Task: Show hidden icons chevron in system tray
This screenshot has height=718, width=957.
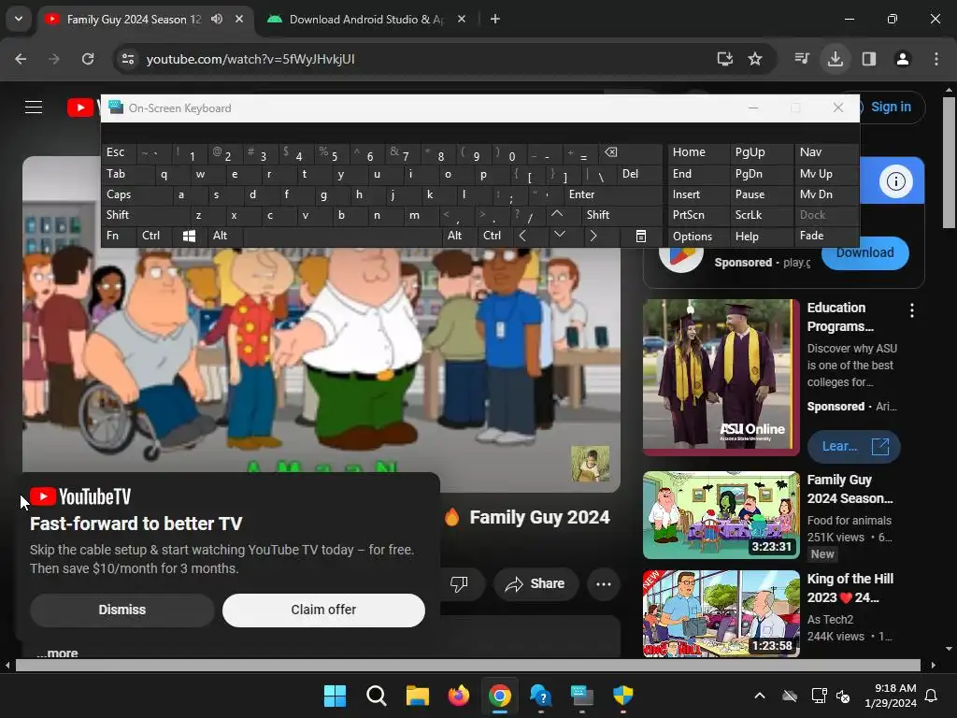Action: coord(760,696)
